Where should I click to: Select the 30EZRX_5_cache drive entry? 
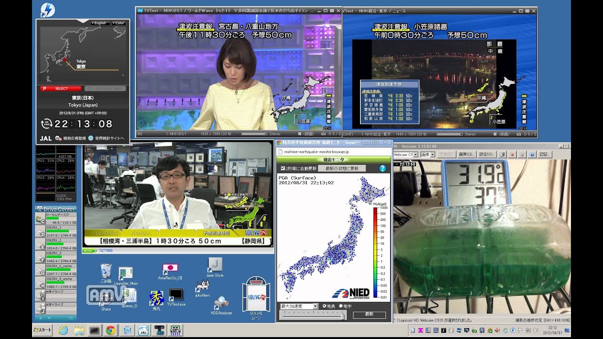(56, 270)
